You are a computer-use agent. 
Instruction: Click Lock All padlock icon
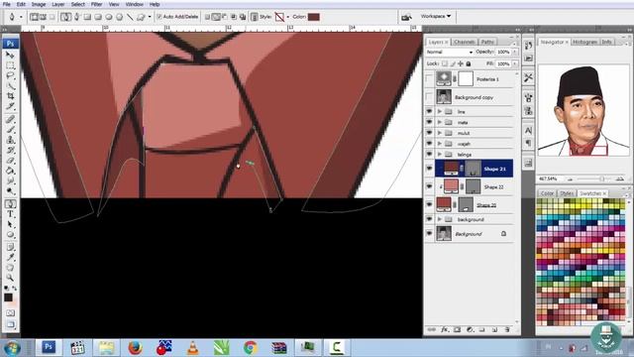tap(469, 63)
